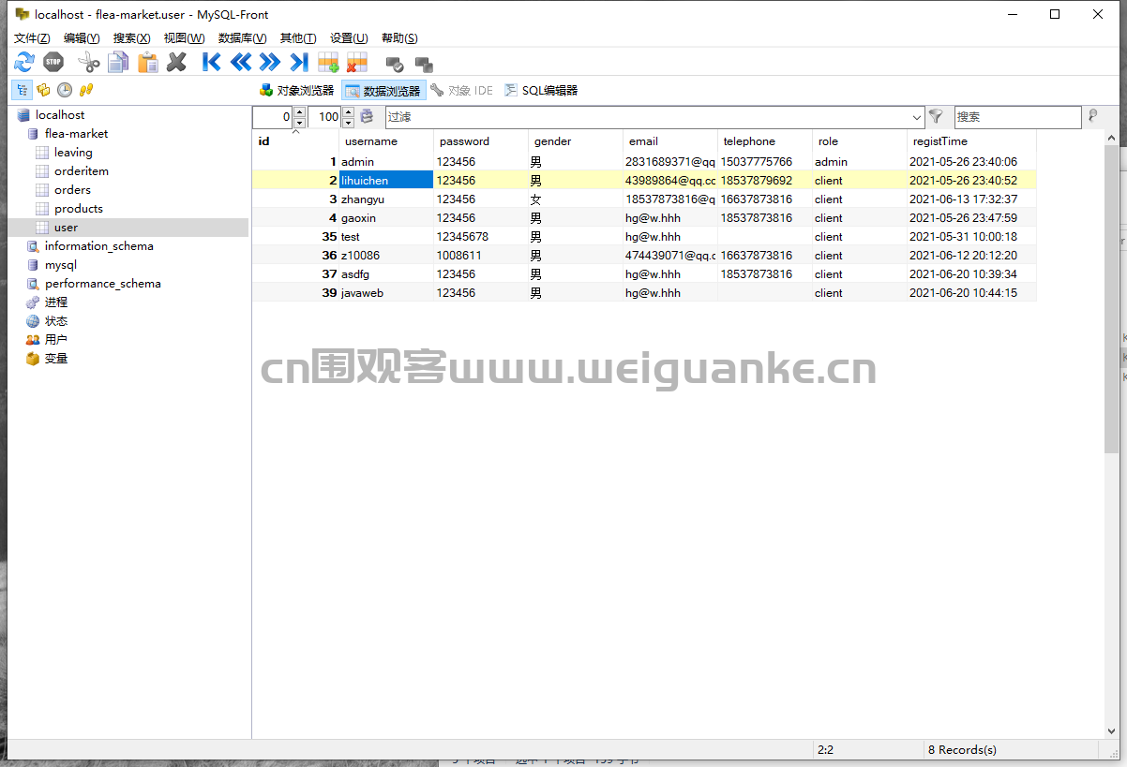
Task: Click the delete record icon with the red X
Action: [357, 63]
